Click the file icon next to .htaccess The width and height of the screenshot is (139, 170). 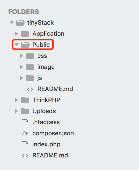(25, 122)
